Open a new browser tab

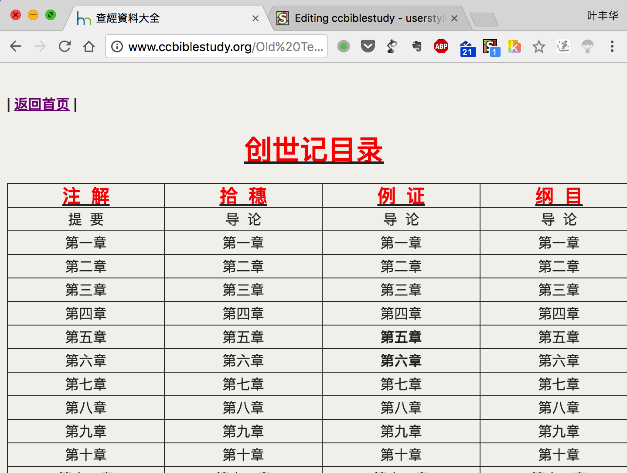484,19
